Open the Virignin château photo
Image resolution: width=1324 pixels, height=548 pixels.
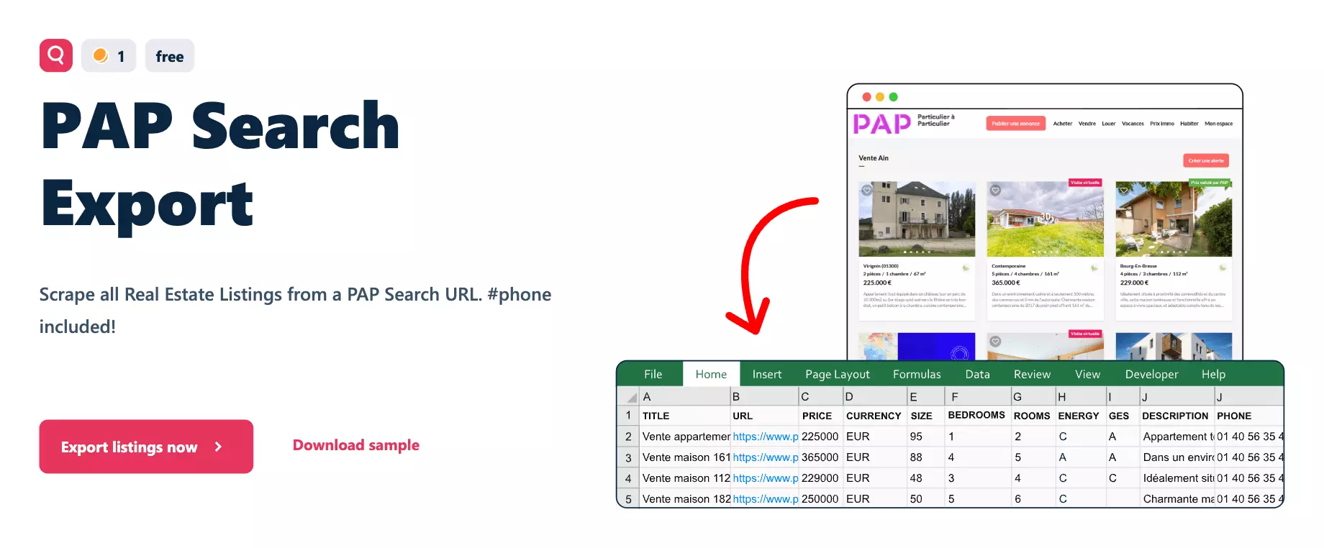click(x=917, y=219)
